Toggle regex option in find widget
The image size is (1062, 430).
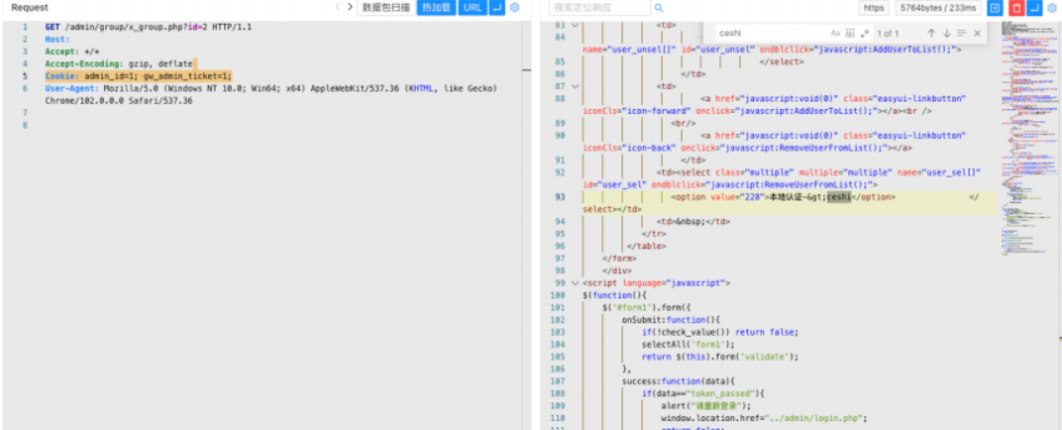pyautogui.click(x=864, y=34)
